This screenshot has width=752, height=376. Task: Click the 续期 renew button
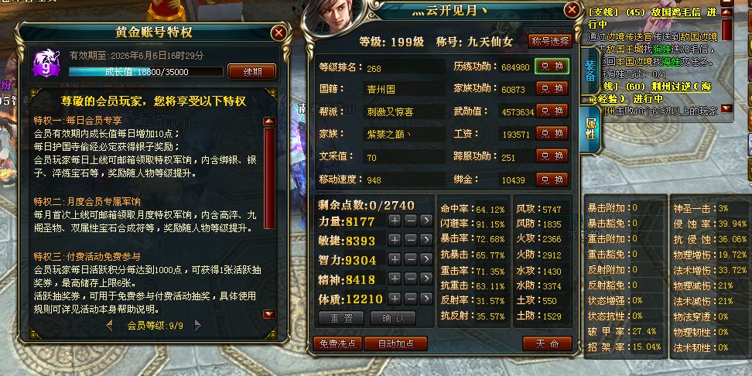coord(251,72)
